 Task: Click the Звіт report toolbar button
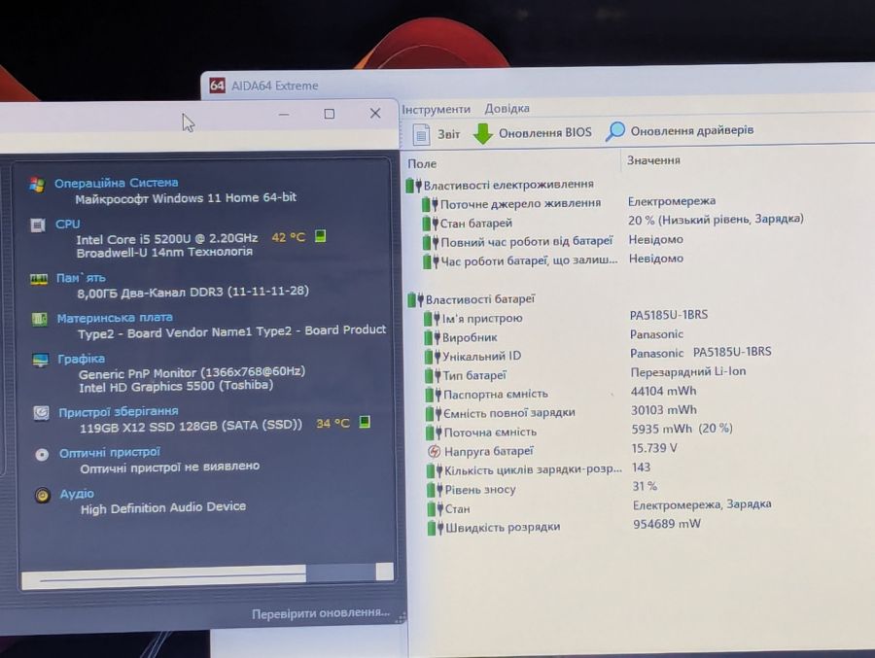(x=437, y=134)
